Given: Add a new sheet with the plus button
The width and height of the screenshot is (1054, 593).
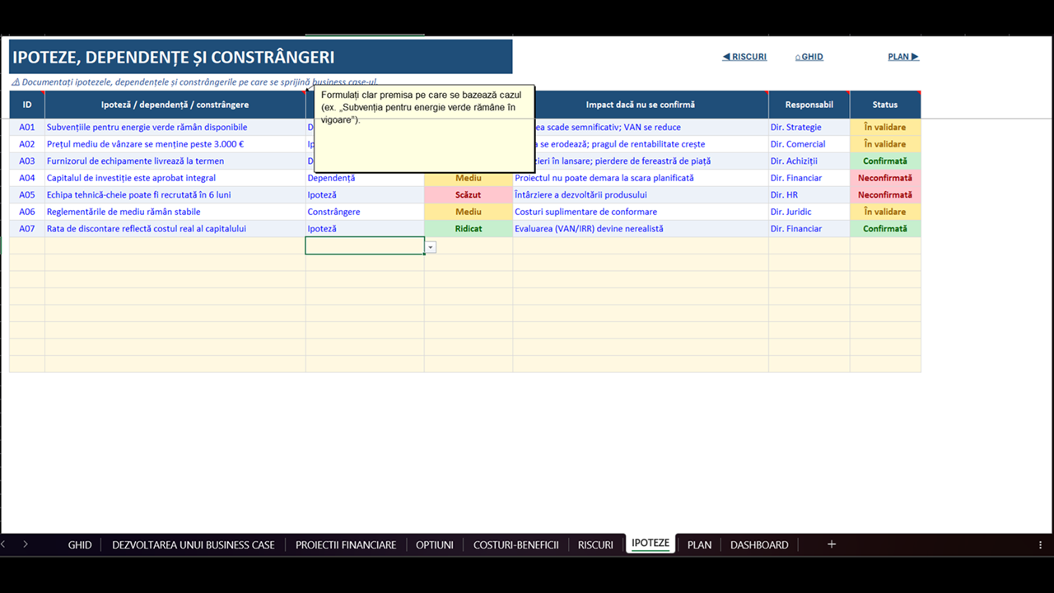Looking at the screenshot, I should tap(832, 544).
